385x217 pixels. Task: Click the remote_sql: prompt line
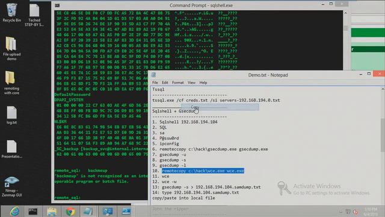(67, 198)
